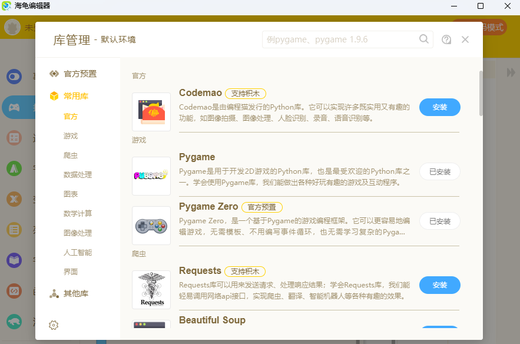Click 支持积木 badge next to Requests
The width and height of the screenshot is (520, 344).
(x=245, y=272)
